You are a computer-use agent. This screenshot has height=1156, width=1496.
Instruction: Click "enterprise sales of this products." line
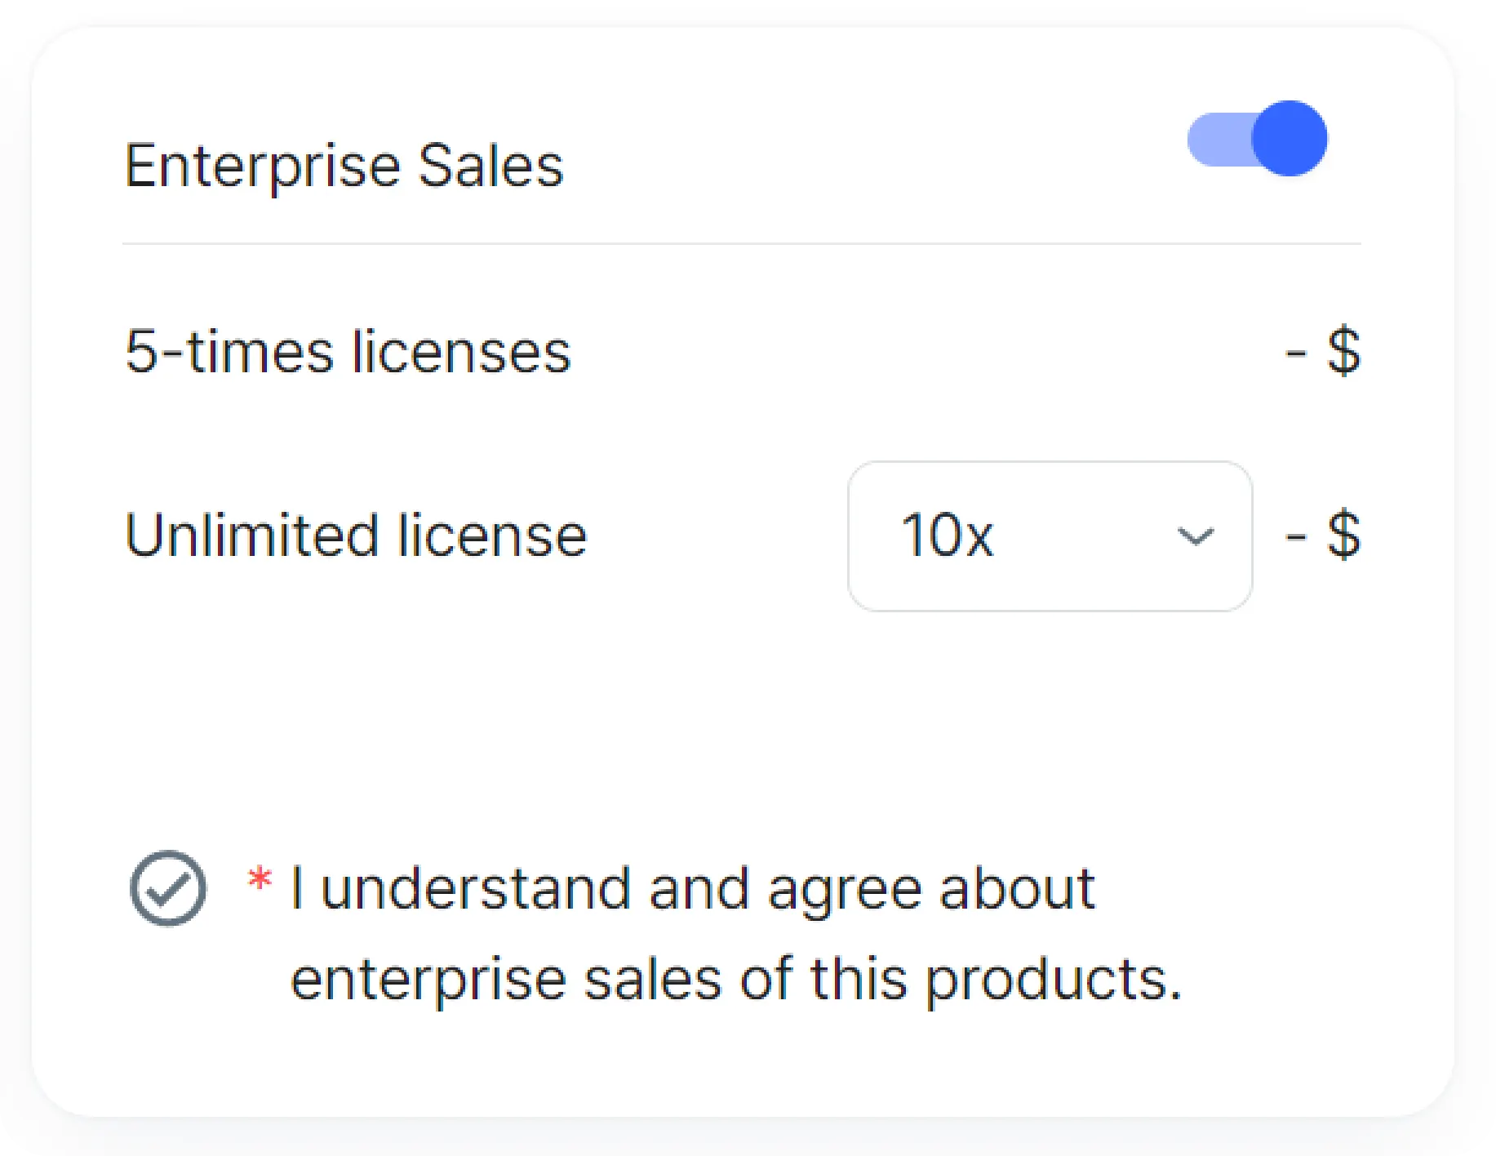[x=736, y=979]
